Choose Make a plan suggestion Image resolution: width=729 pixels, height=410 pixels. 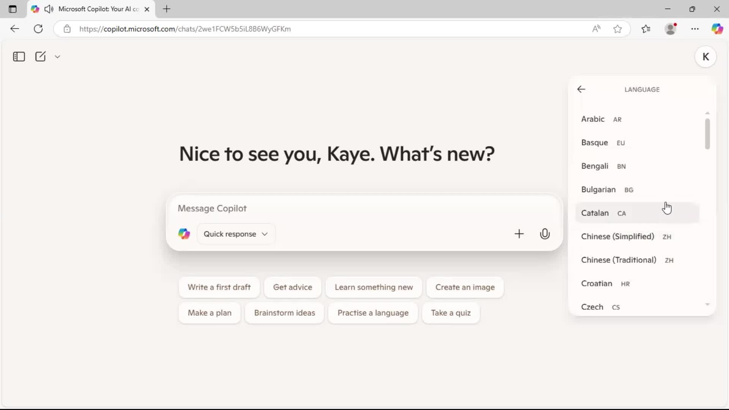pos(210,313)
